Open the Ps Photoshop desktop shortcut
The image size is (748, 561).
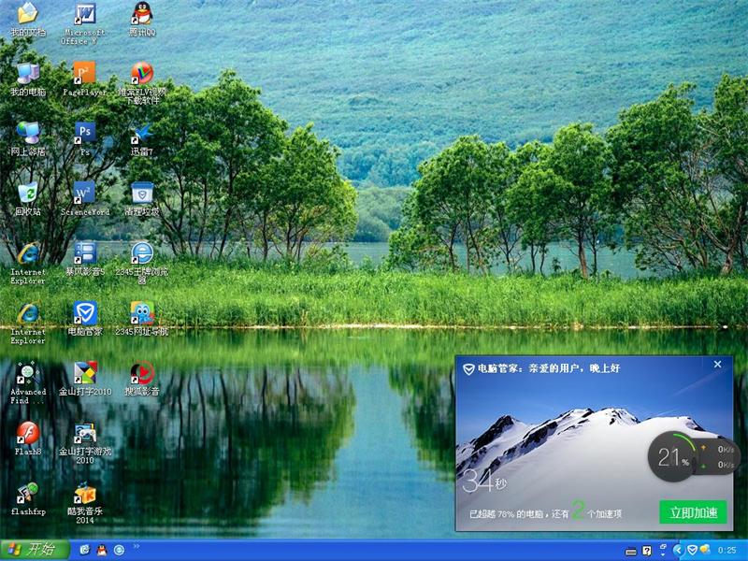pyautogui.click(x=84, y=132)
